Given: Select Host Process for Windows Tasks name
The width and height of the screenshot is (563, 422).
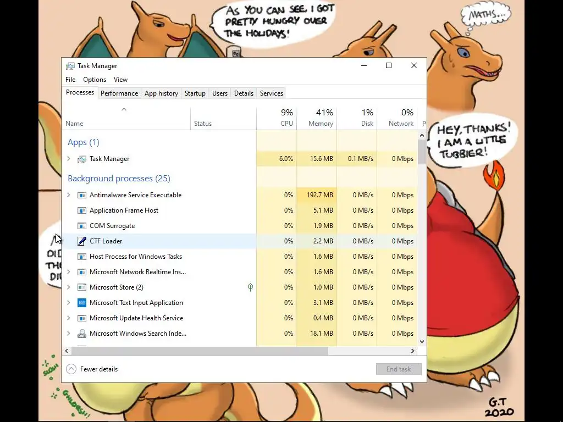Looking at the screenshot, I should (x=136, y=257).
